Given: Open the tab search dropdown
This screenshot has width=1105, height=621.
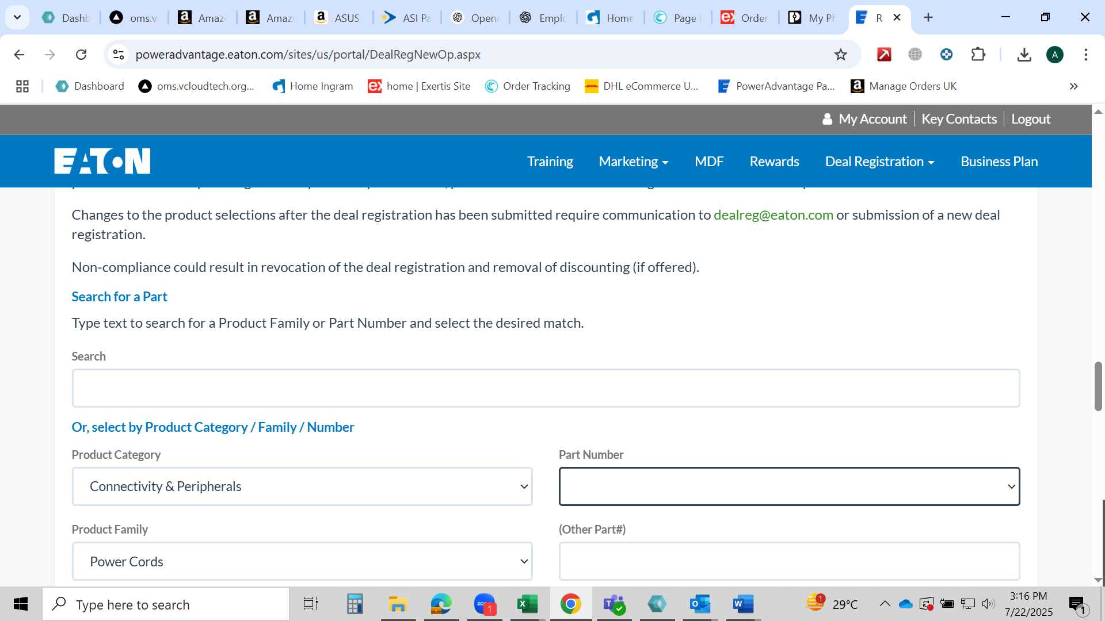Looking at the screenshot, I should tap(17, 17).
